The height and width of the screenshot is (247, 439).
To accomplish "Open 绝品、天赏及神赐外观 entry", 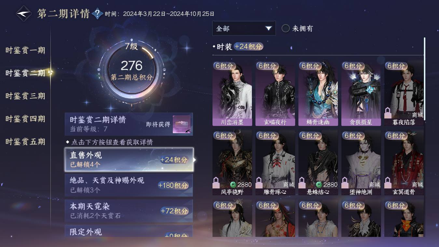I will click(129, 185).
